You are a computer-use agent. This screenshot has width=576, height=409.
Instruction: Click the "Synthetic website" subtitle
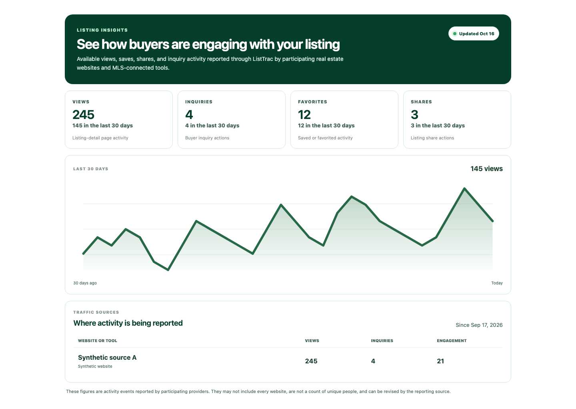95,366
